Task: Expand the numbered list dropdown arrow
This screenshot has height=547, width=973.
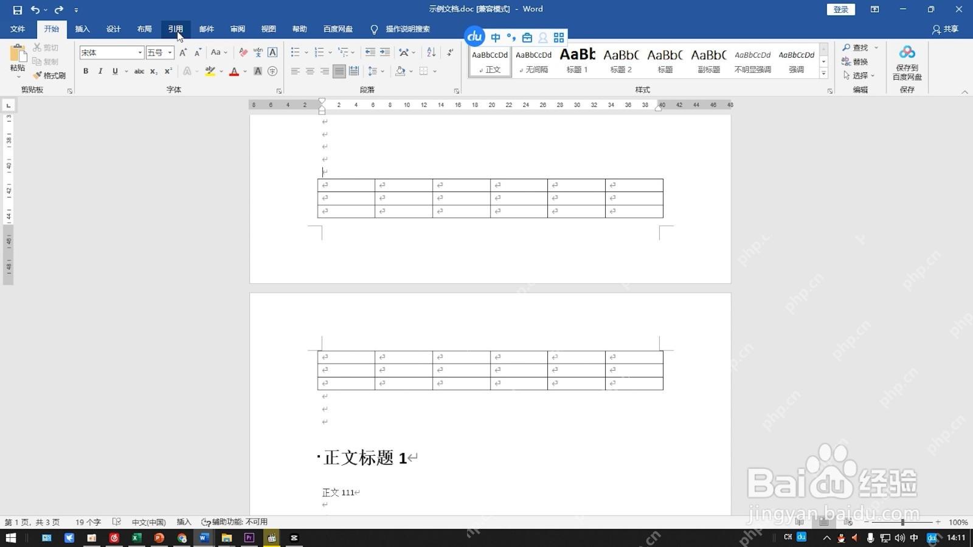Action: 330,53
